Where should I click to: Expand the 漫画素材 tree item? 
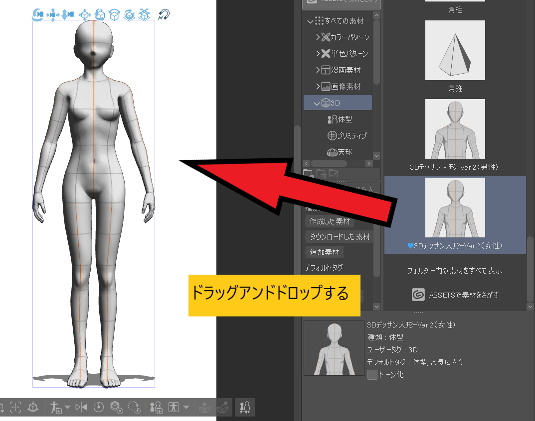(318, 70)
